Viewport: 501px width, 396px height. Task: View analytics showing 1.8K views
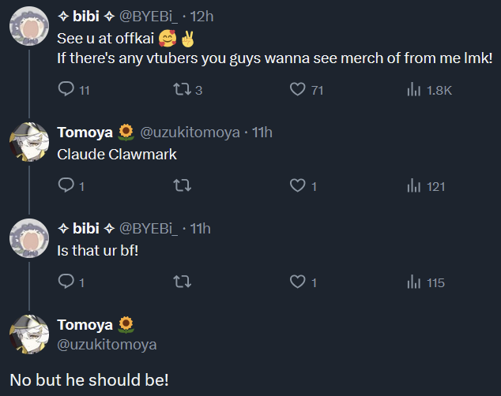click(x=412, y=90)
